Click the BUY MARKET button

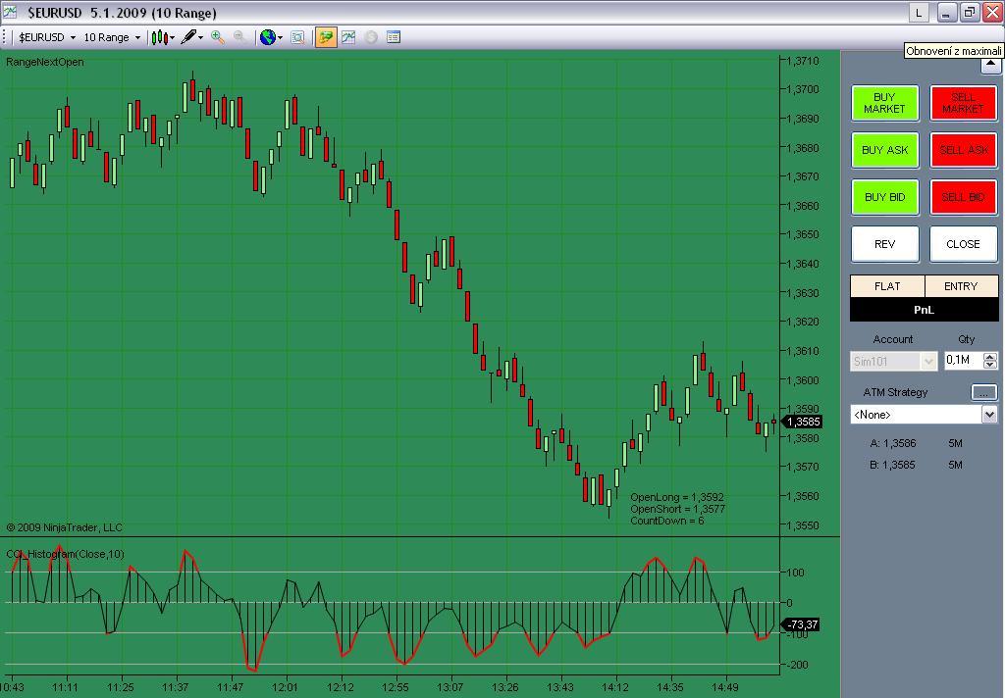tap(884, 103)
